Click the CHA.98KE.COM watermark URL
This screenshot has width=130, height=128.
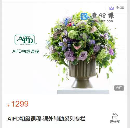coord(102,21)
